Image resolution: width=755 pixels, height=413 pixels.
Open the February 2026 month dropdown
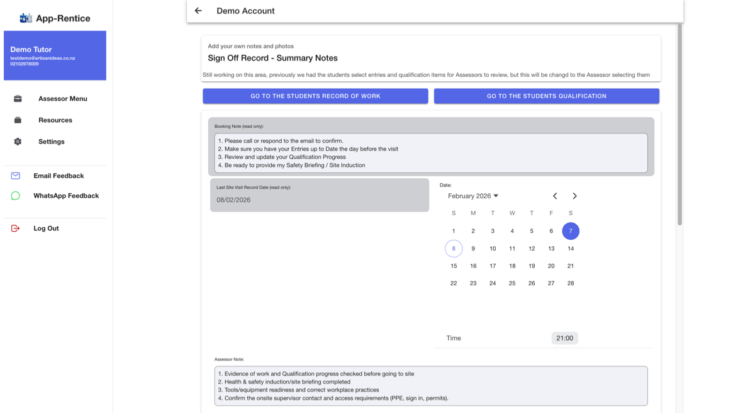pyautogui.click(x=473, y=196)
